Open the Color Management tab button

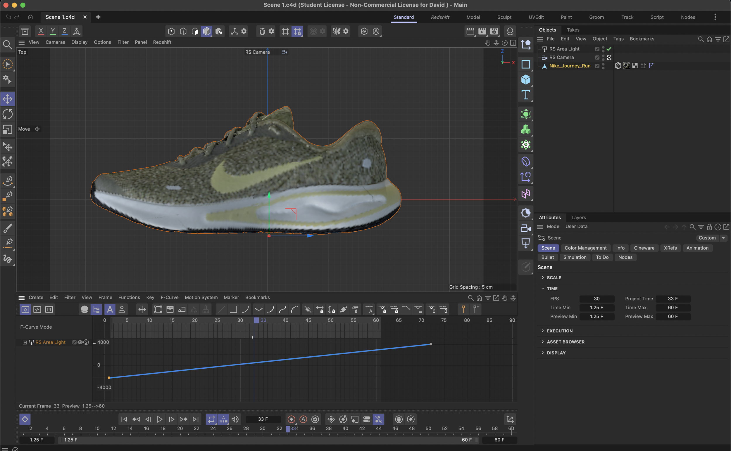[x=585, y=248]
